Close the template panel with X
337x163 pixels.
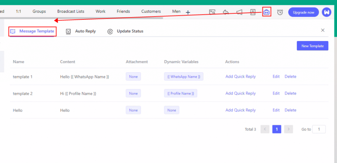click(323, 30)
